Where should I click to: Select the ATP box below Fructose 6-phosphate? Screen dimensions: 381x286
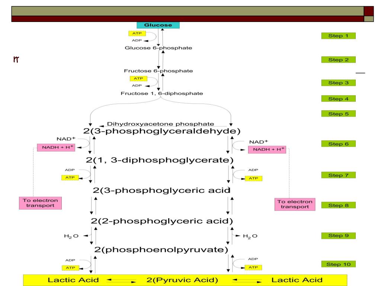138,79
